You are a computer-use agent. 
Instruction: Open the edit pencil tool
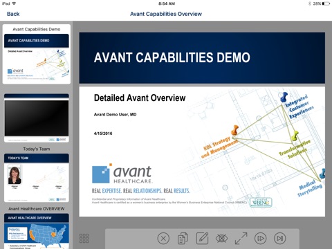point(202,238)
